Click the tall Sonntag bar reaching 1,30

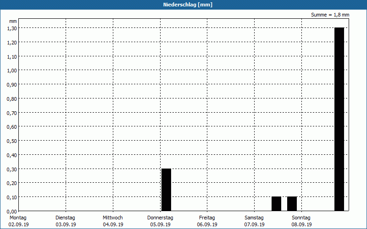[339, 119]
